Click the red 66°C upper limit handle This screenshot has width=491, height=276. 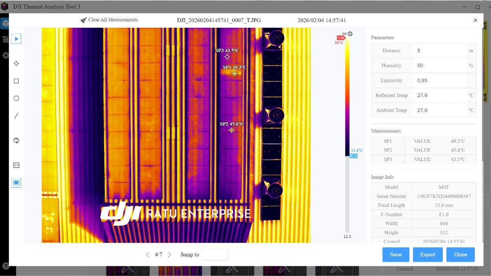click(341, 38)
